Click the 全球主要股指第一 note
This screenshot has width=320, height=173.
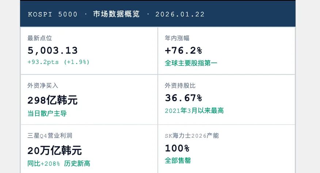coord(191,63)
